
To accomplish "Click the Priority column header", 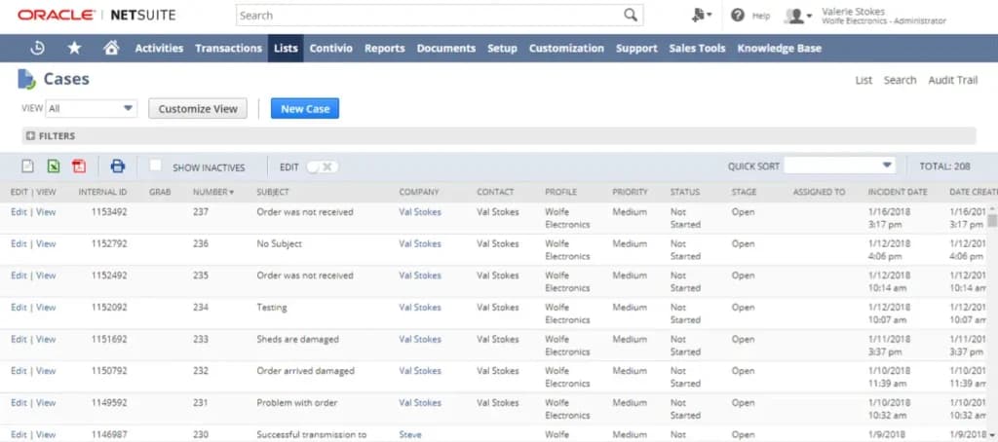I will pyautogui.click(x=630, y=192).
